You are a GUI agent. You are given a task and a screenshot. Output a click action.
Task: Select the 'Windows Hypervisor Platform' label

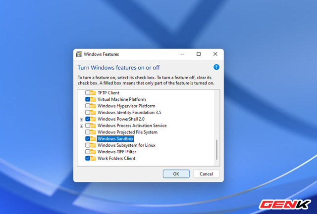tap(126, 106)
